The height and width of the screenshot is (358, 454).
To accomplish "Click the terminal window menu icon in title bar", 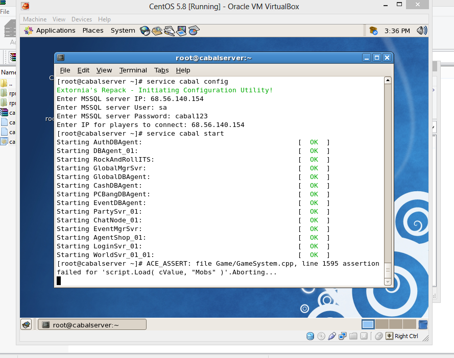I will (x=60, y=58).
